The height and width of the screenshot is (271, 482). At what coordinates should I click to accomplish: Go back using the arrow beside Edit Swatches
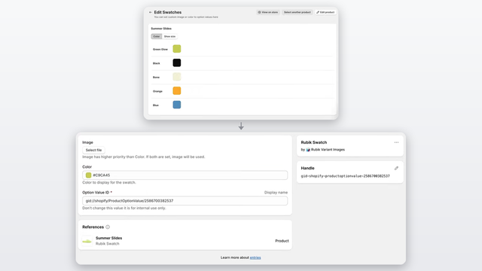[x=151, y=12]
